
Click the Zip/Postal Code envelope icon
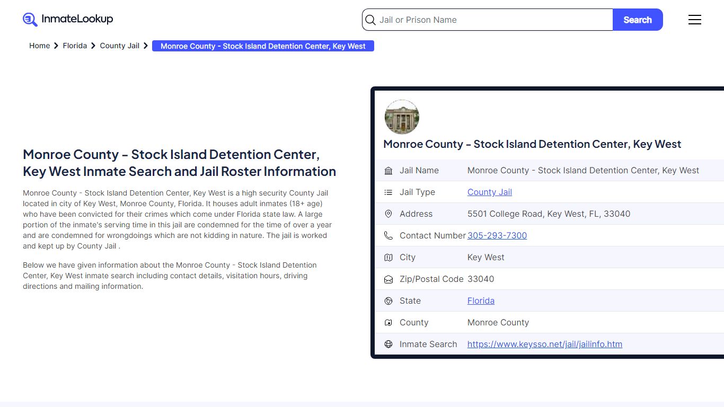(x=389, y=279)
